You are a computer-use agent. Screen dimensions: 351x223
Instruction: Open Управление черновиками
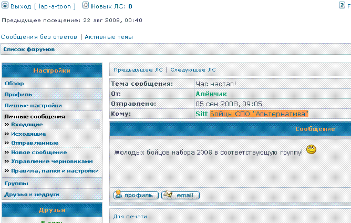click(x=51, y=161)
